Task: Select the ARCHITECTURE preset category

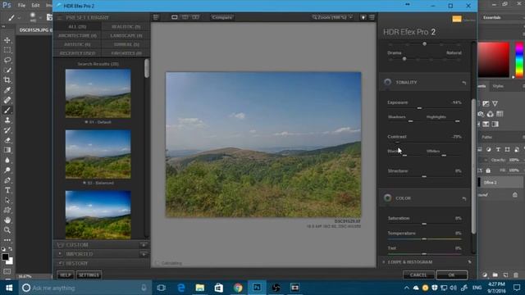Action: (x=77, y=35)
